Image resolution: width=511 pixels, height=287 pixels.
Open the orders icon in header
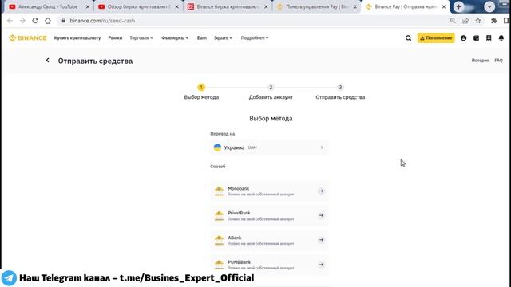489,38
